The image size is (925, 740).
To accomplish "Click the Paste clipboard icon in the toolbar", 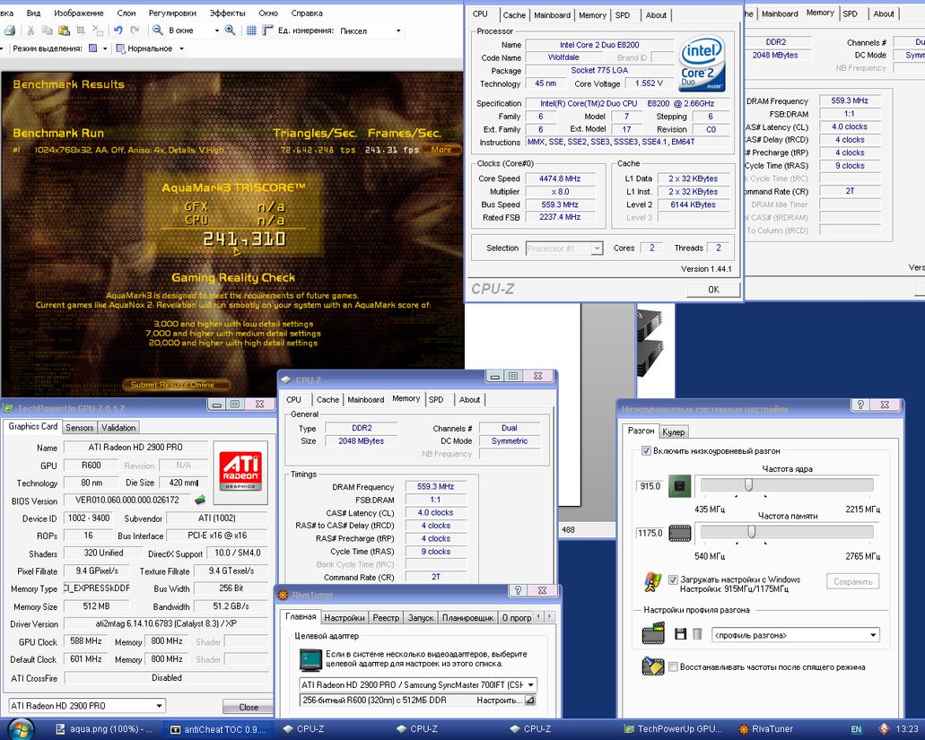I will [x=64, y=30].
